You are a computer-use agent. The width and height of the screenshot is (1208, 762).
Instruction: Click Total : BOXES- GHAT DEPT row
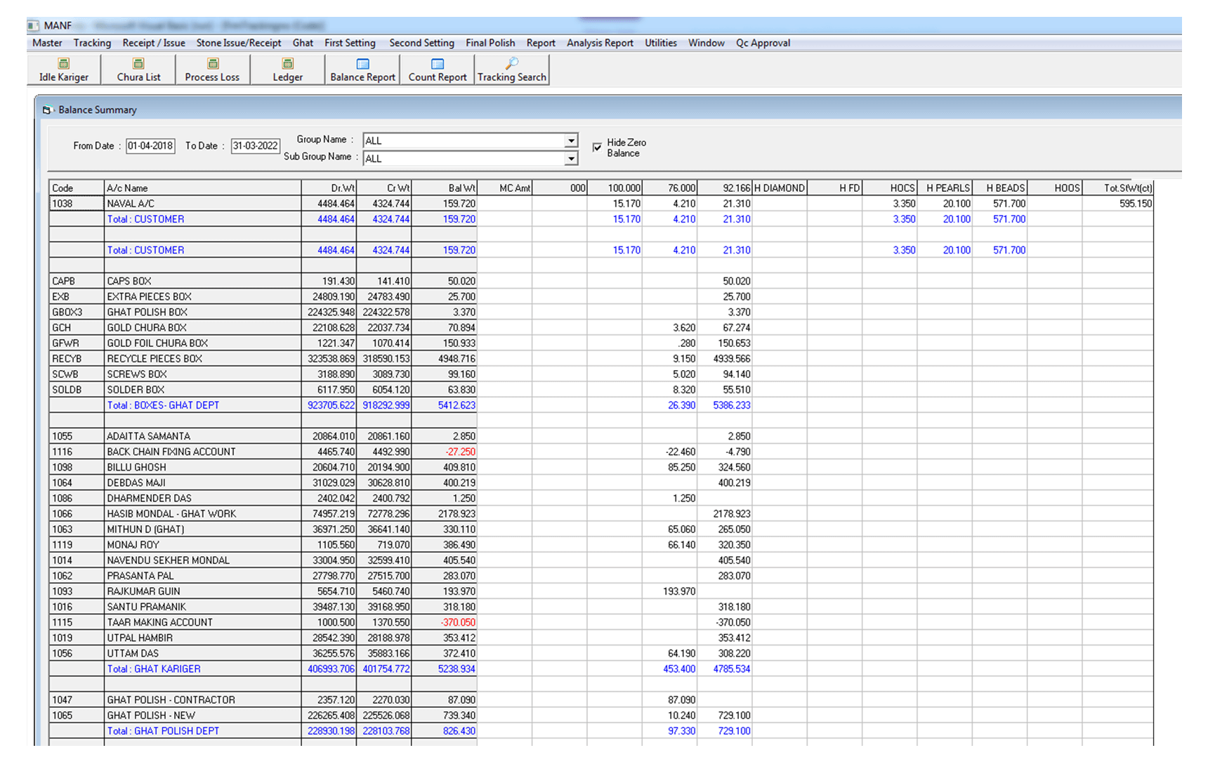pos(601,405)
